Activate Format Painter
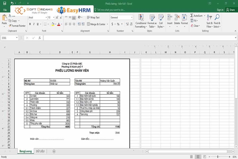The height and width of the screenshot is (159, 238). click(x=17, y=26)
